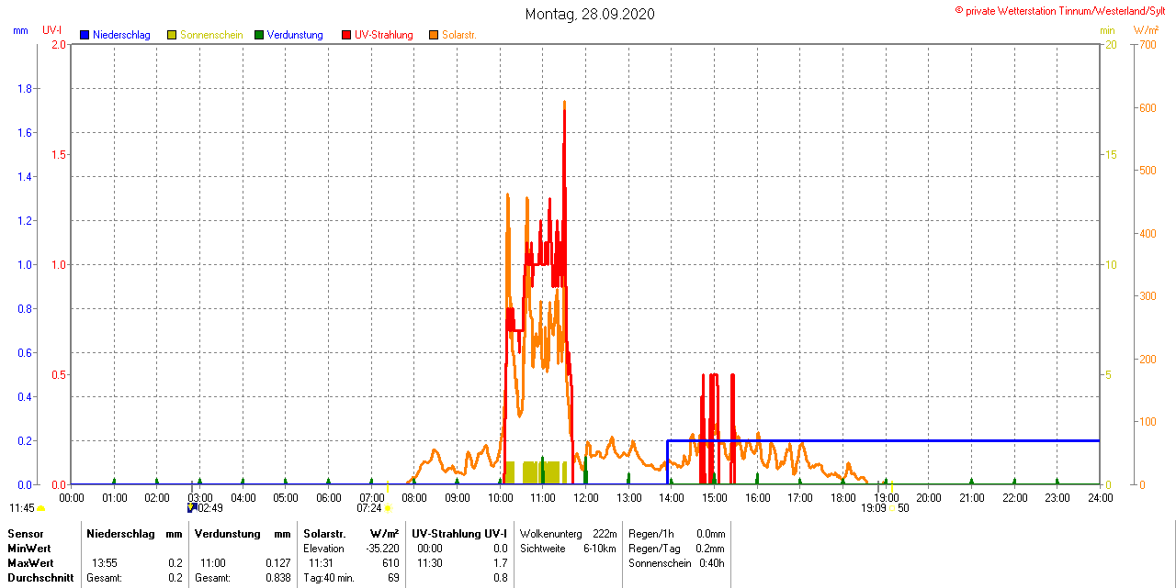The image size is (1176, 588).
Task: Click the 1.7 UV max value
Action: pos(500,562)
